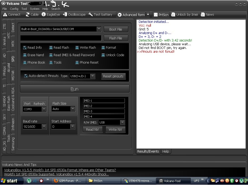Open the System menu
The image size is (248, 189).
[x=34, y=9]
